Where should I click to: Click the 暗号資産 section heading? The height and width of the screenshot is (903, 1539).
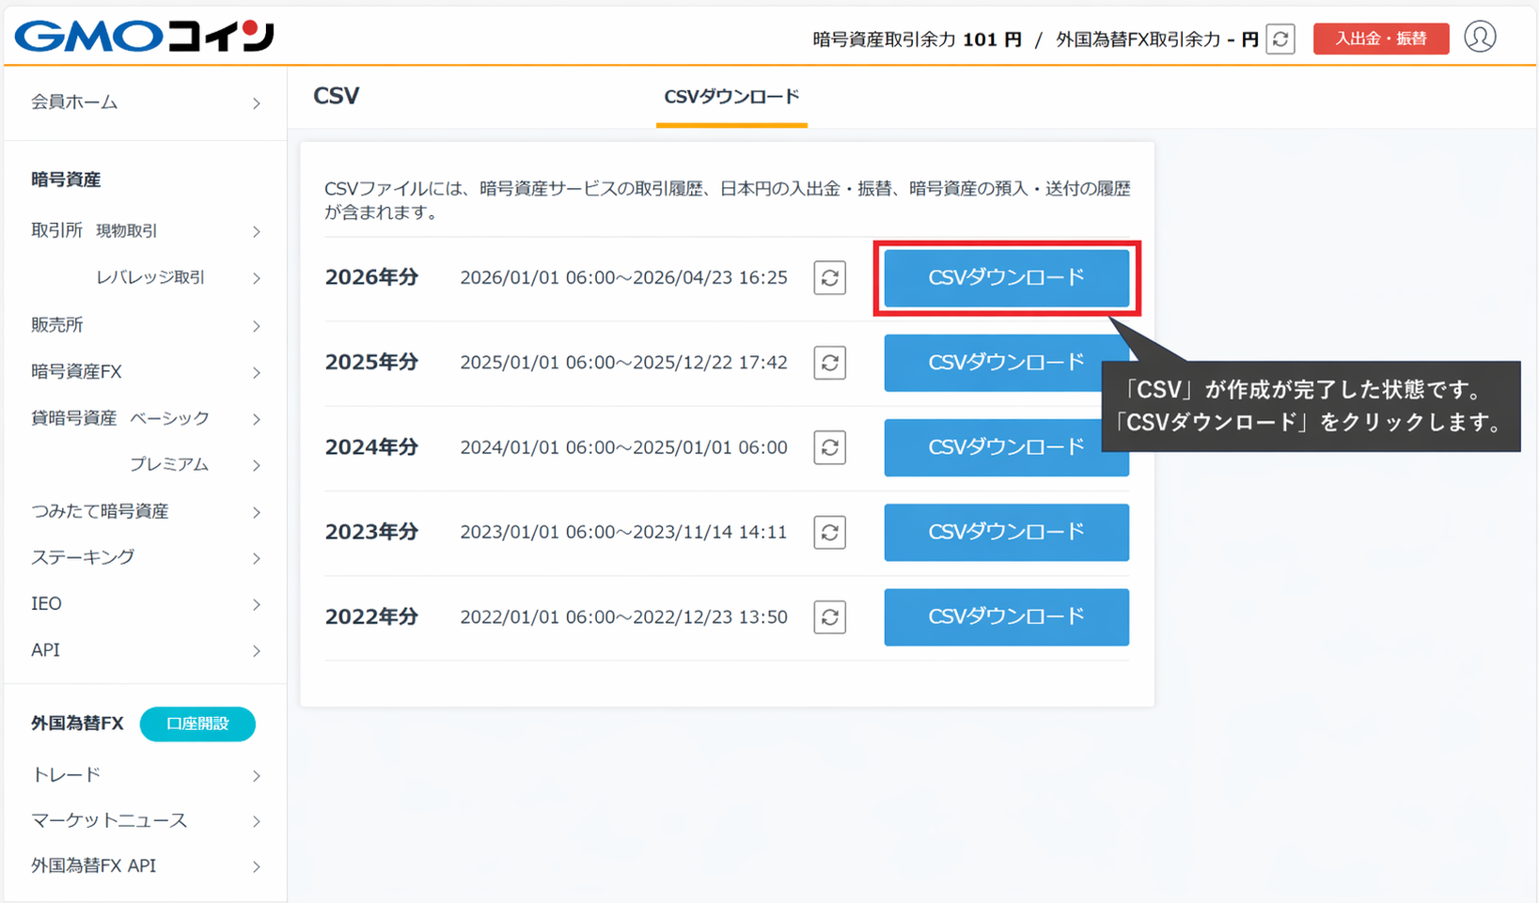click(x=66, y=179)
